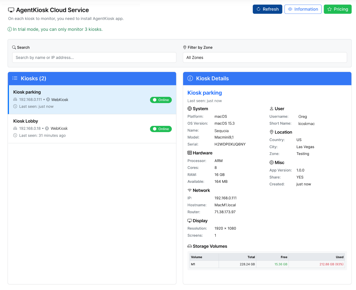Click the clock icon beside 'Last seen: just now'

click(15, 106)
